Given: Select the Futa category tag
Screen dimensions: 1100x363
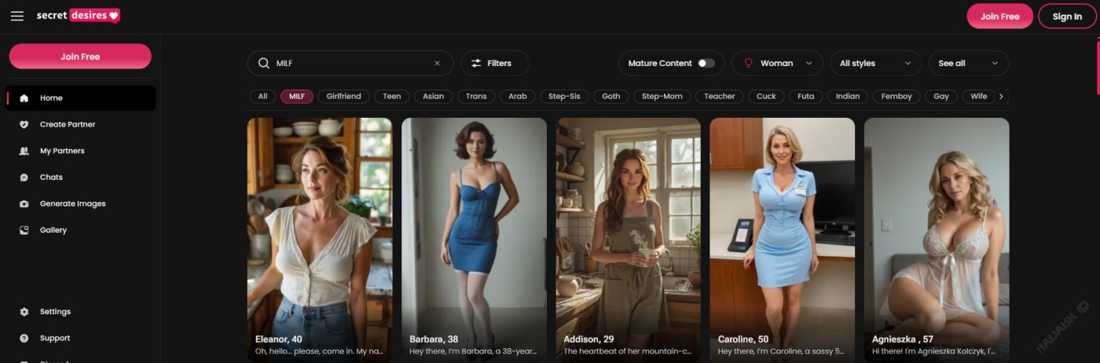Looking at the screenshot, I should pos(806,97).
